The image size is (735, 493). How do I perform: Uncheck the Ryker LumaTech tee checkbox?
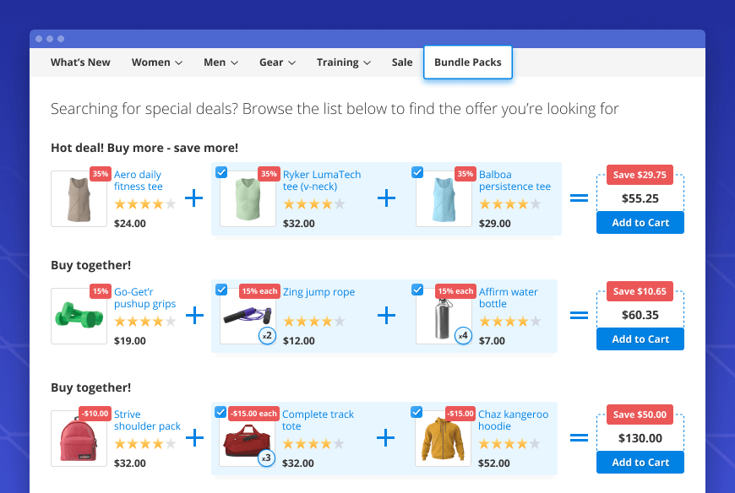click(221, 171)
